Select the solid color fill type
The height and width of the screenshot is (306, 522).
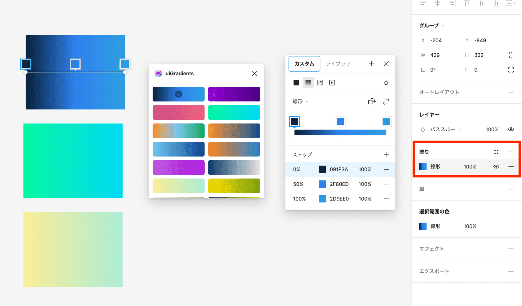point(296,83)
